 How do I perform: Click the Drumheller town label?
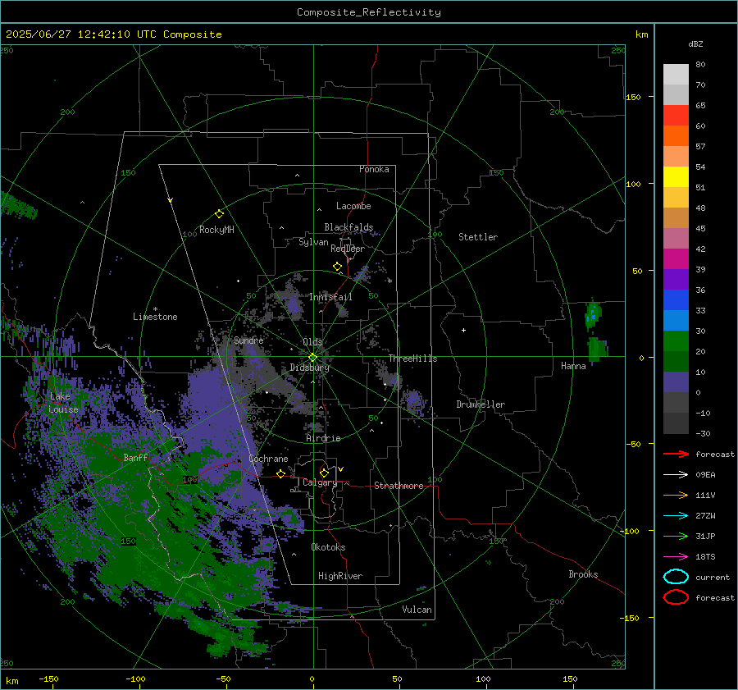point(481,404)
